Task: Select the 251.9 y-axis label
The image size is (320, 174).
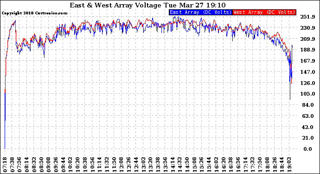Action: point(307,17)
